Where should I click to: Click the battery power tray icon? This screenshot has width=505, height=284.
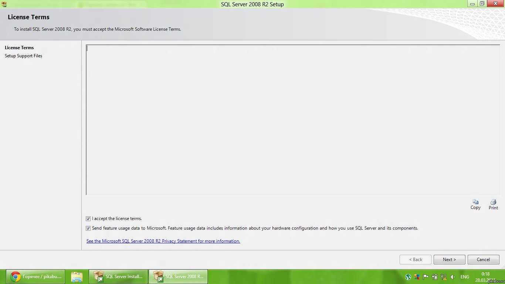pyautogui.click(x=435, y=277)
